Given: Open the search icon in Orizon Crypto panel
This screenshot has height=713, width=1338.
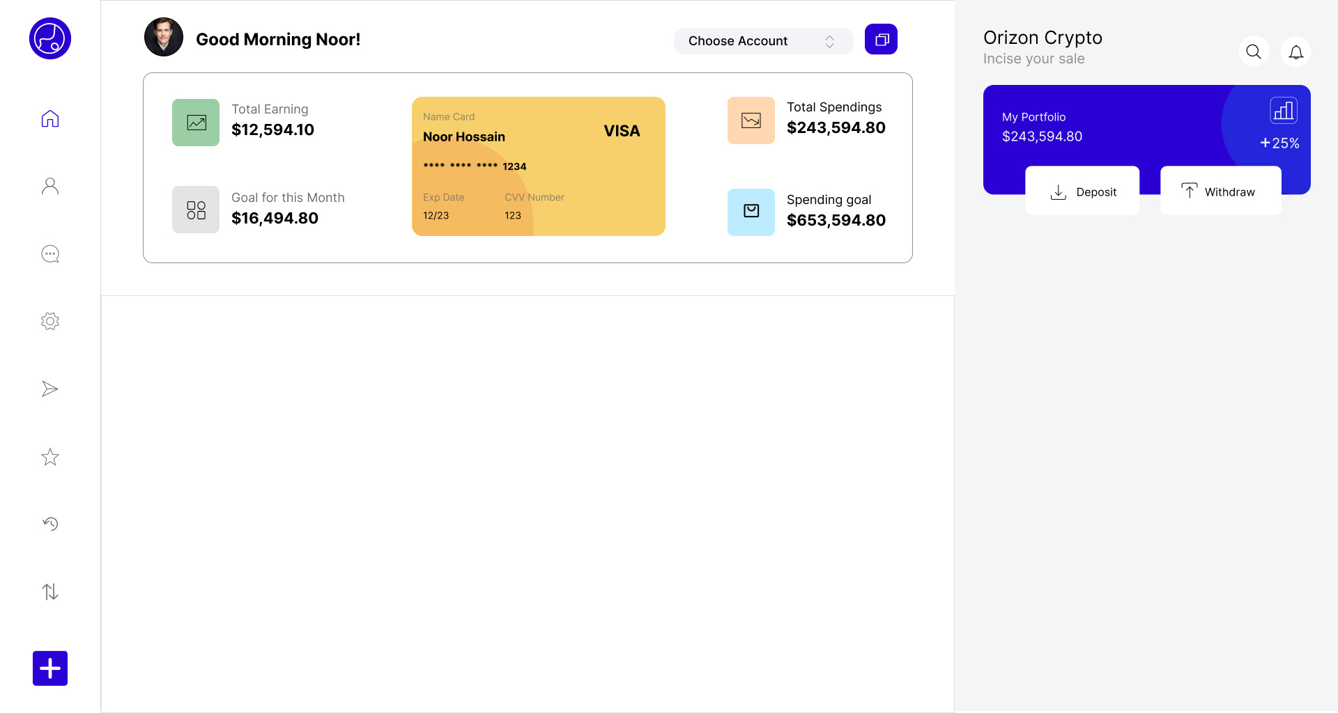Looking at the screenshot, I should pyautogui.click(x=1253, y=52).
